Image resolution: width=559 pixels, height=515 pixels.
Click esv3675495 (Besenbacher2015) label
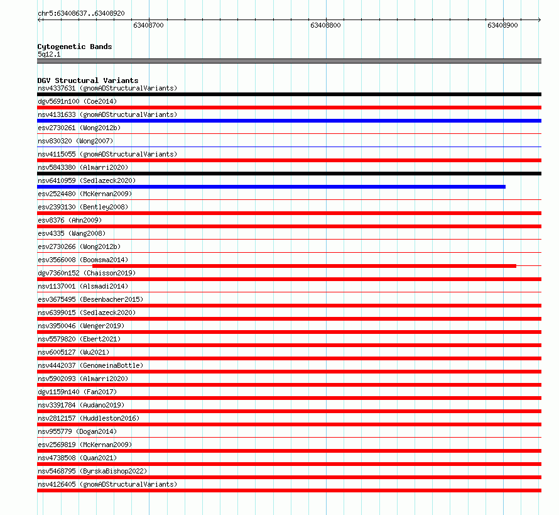90,299
